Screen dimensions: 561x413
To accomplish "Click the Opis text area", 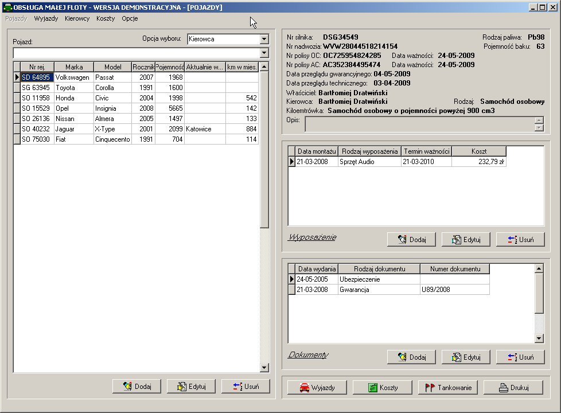I will (x=419, y=124).
